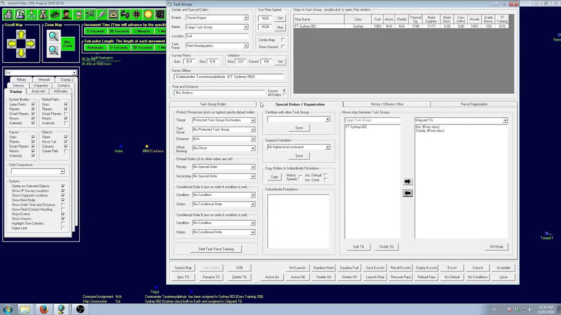This screenshot has height=315, width=561.
Task: Open the Sol system selector dropdown
Action: point(74,73)
